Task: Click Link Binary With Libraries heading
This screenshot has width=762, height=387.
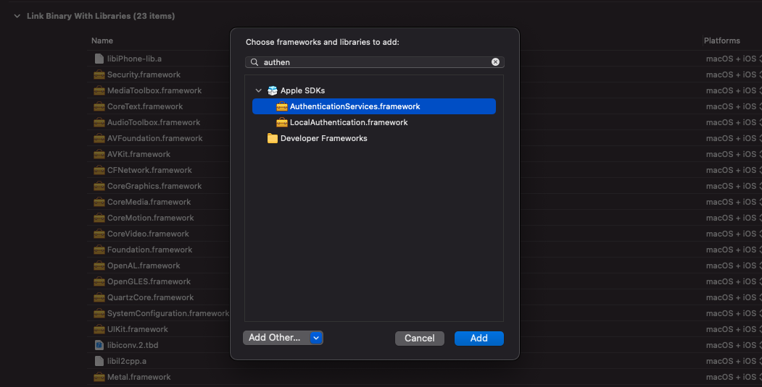Action: (101, 16)
